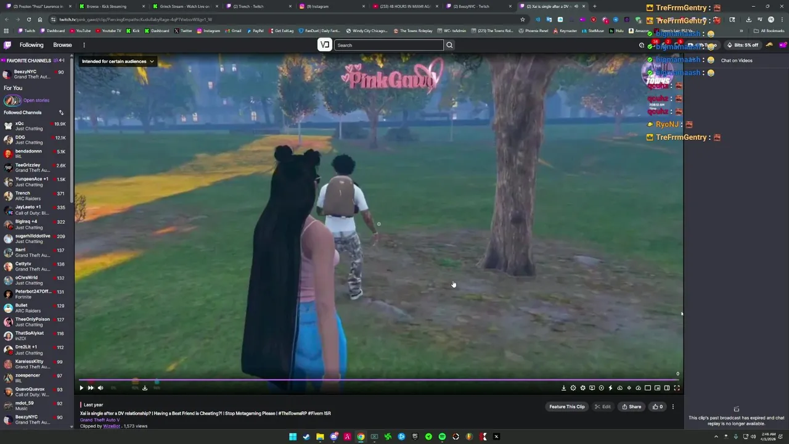
Task: Enter fullscreen with the fullscreen icon
Action: (676, 388)
